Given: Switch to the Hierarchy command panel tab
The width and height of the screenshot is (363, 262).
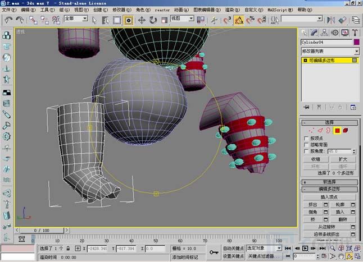Looking at the screenshot, I should coord(324,33).
